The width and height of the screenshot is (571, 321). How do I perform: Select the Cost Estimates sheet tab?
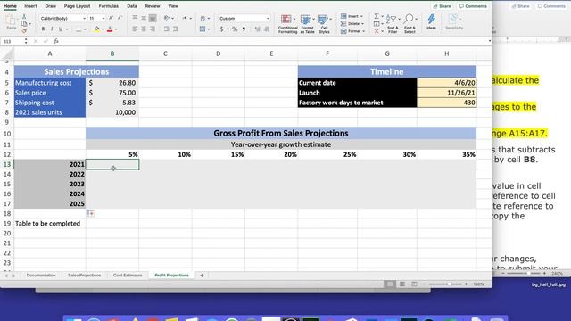(128, 276)
